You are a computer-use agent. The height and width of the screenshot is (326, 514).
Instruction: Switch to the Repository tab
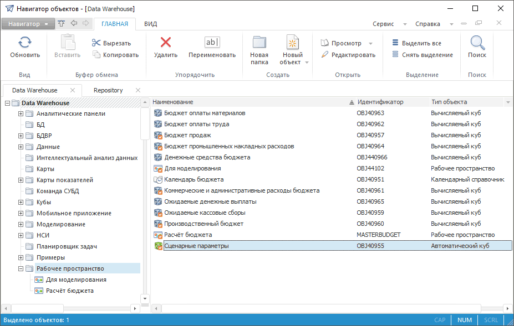(108, 90)
